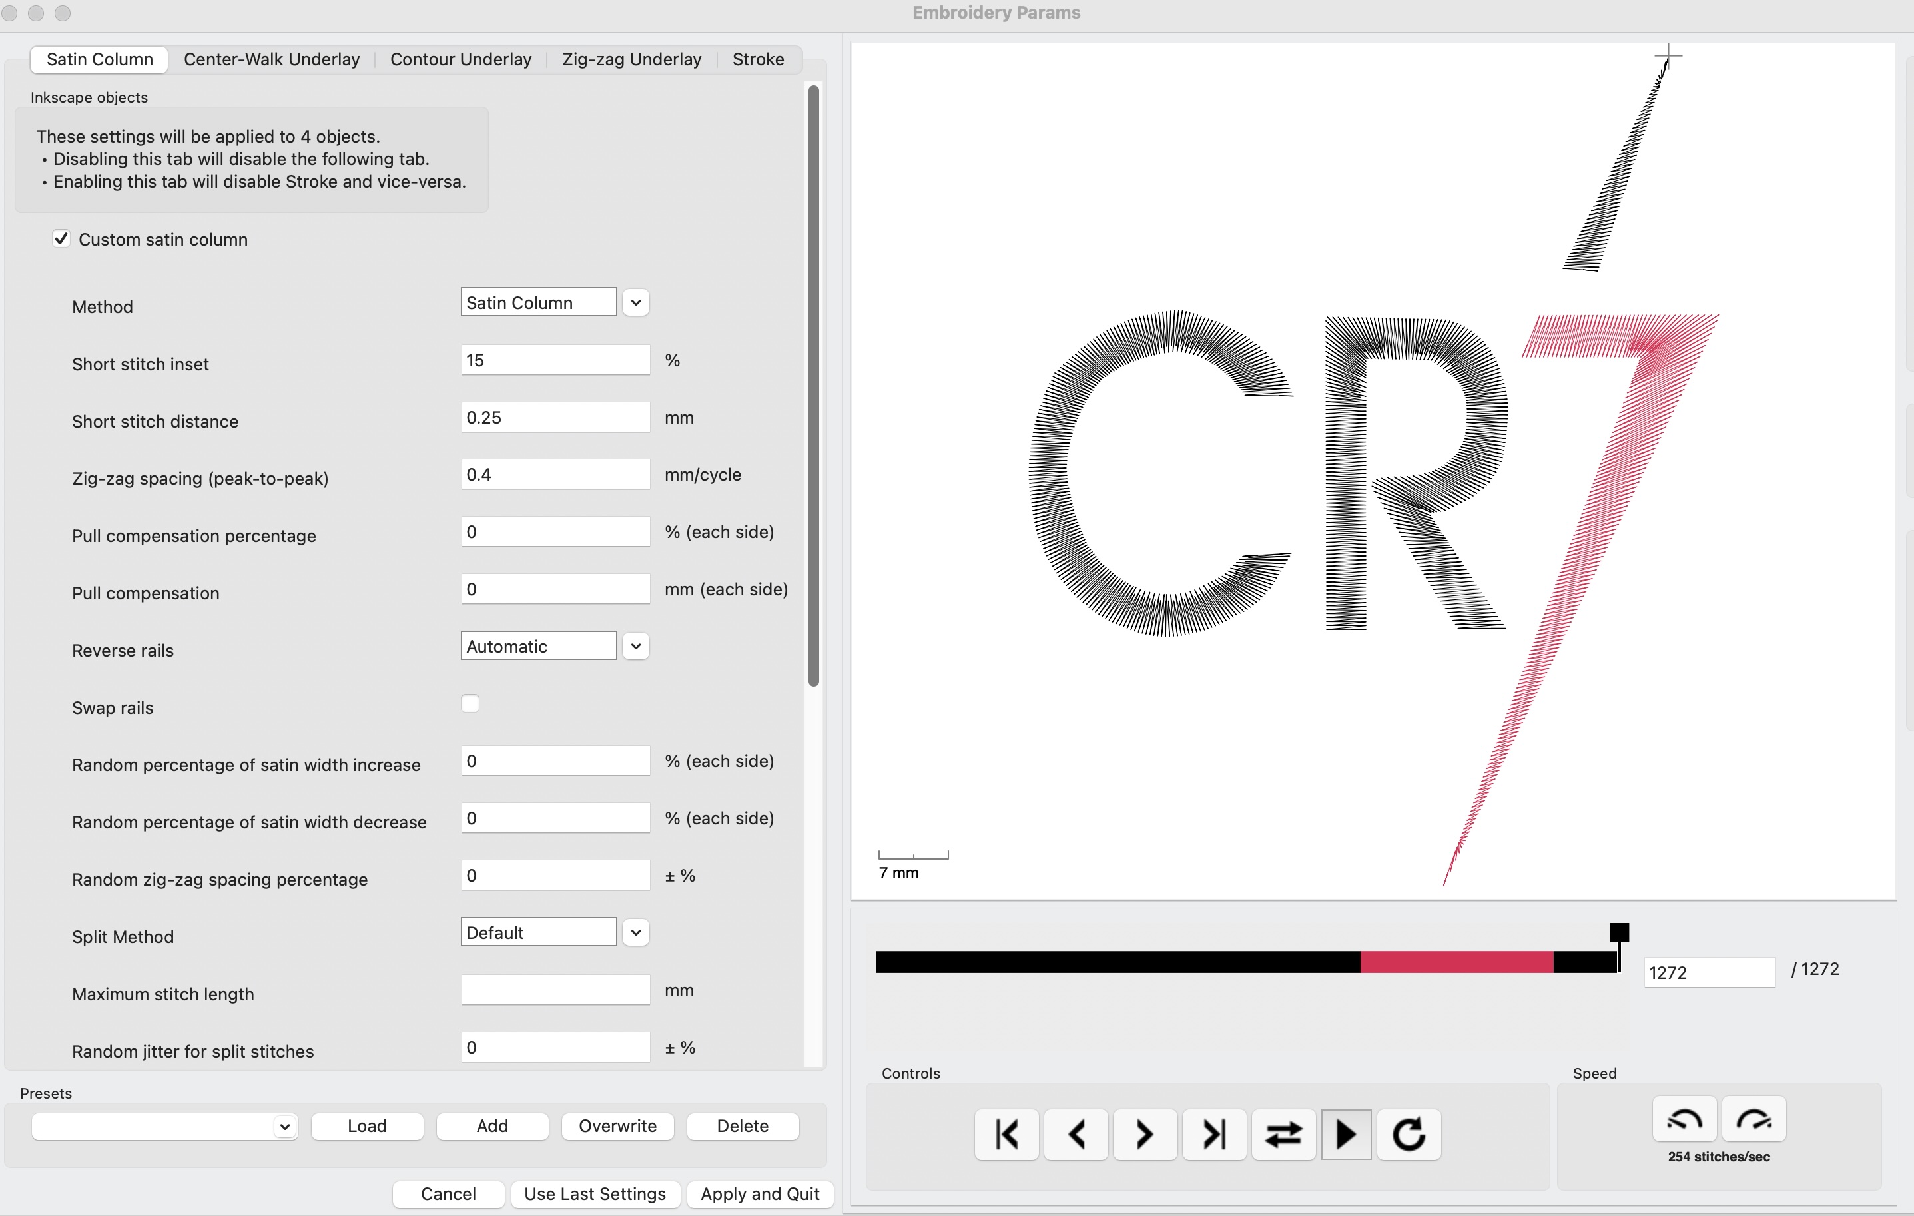Cancel the Embroidery Params dialog
The width and height of the screenshot is (1914, 1216).
(x=448, y=1194)
